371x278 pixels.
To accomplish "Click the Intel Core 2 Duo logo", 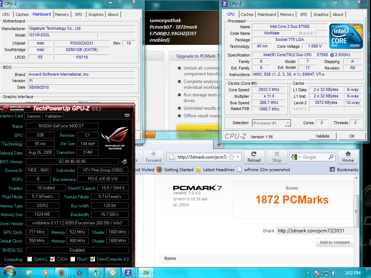I will (346, 36).
